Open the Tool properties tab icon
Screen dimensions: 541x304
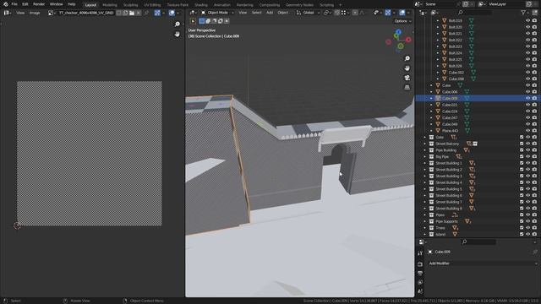click(x=420, y=253)
